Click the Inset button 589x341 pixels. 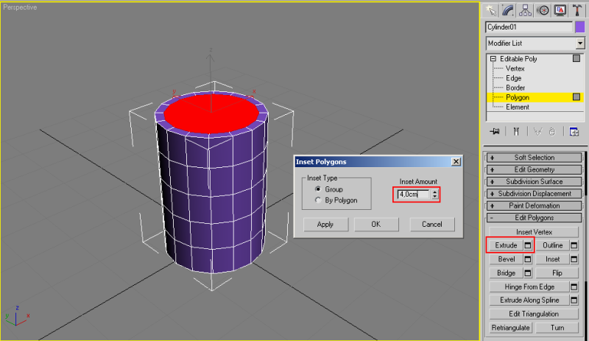pyautogui.click(x=553, y=259)
